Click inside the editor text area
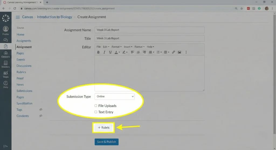This screenshot has height=150, width=276. pos(149,73)
